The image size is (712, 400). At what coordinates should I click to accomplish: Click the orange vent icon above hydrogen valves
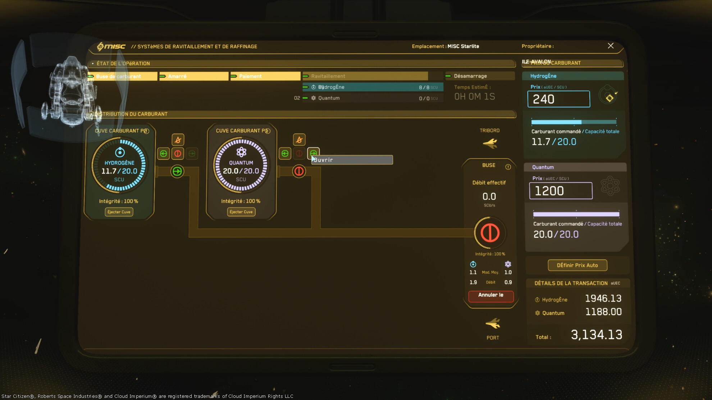click(x=178, y=140)
